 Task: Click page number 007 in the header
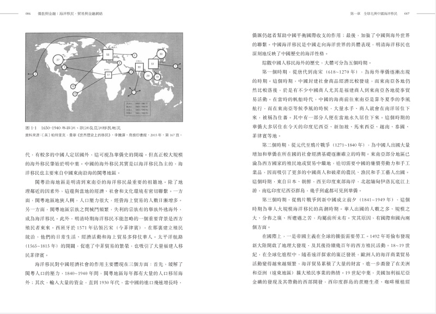point(407,13)
